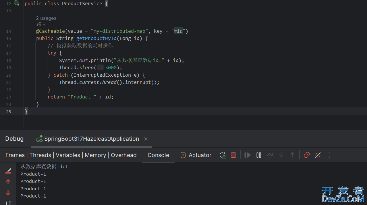
Task: Open the Frames tab
Action: pyautogui.click(x=15, y=155)
